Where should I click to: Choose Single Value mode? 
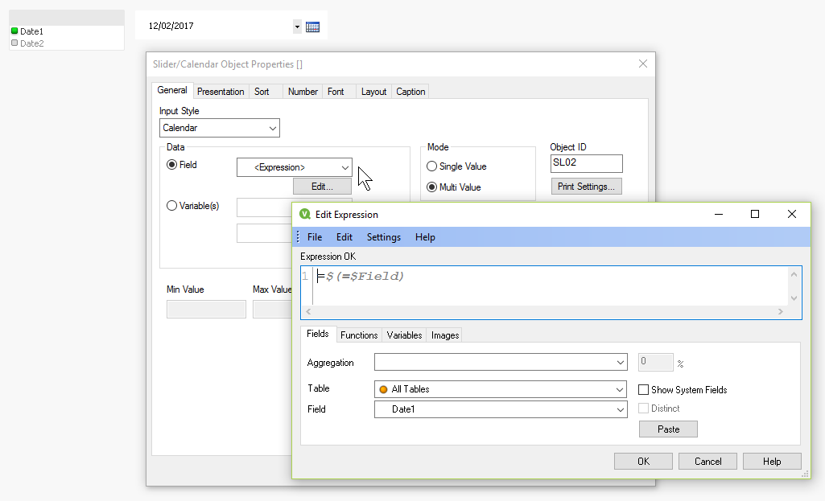pyautogui.click(x=432, y=166)
